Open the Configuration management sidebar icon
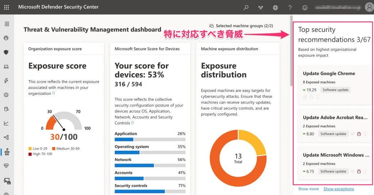This screenshot has width=374, height=195. (7, 181)
